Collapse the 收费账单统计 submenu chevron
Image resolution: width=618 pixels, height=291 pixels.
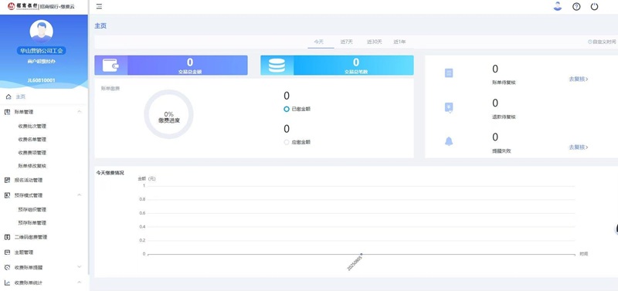point(80,283)
